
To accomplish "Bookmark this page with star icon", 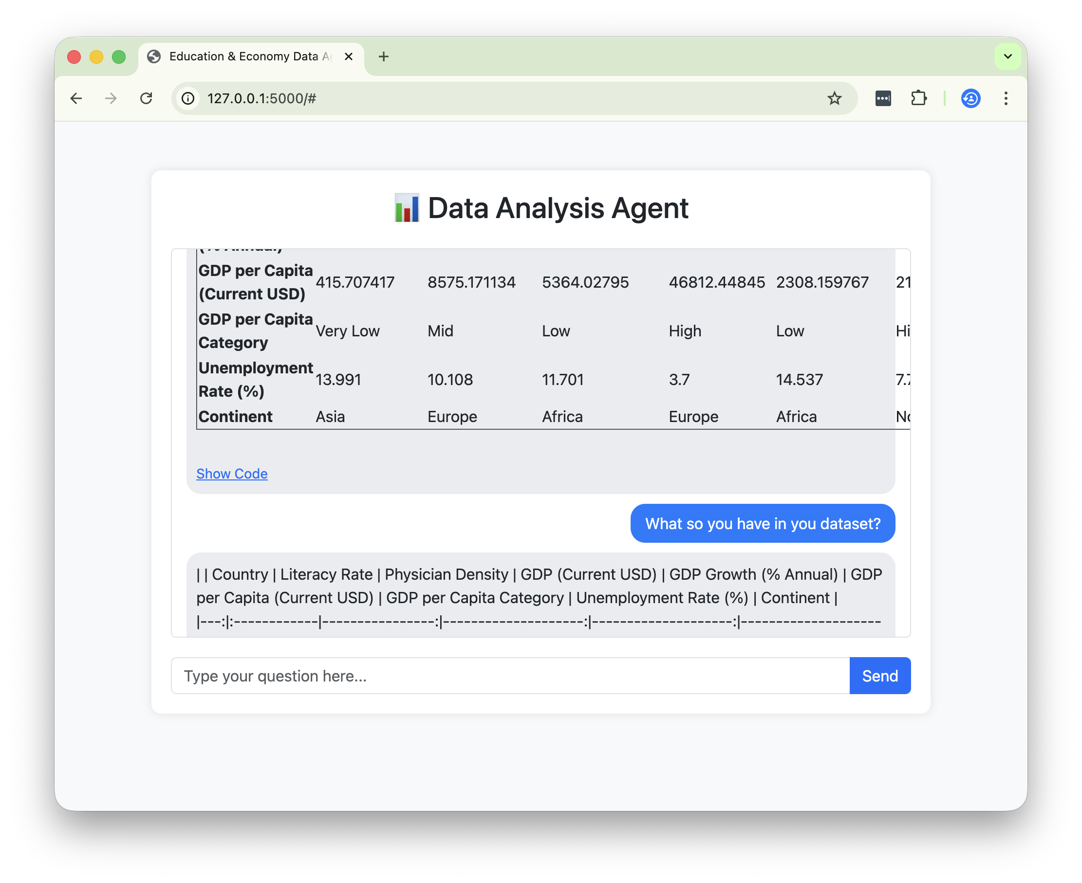I will [x=834, y=98].
